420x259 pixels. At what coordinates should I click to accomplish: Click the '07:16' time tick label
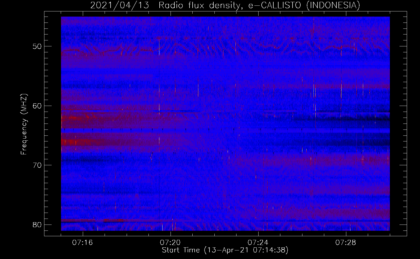tap(83, 243)
